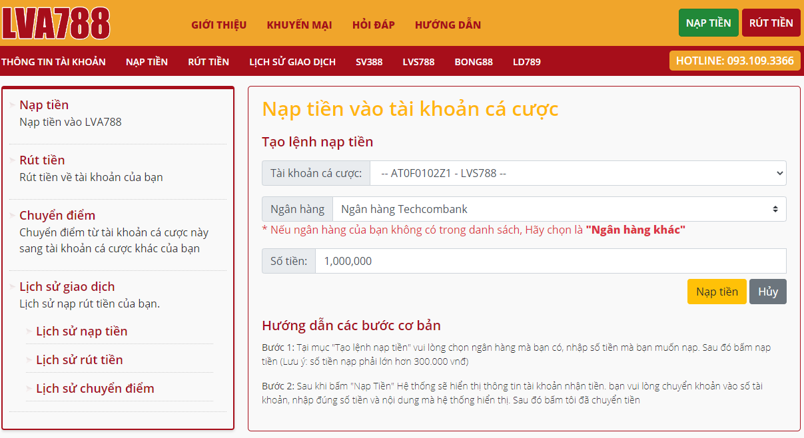Open the GIỚI THIỆU menu item
804x438 pixels.
[x=219, y=25]
